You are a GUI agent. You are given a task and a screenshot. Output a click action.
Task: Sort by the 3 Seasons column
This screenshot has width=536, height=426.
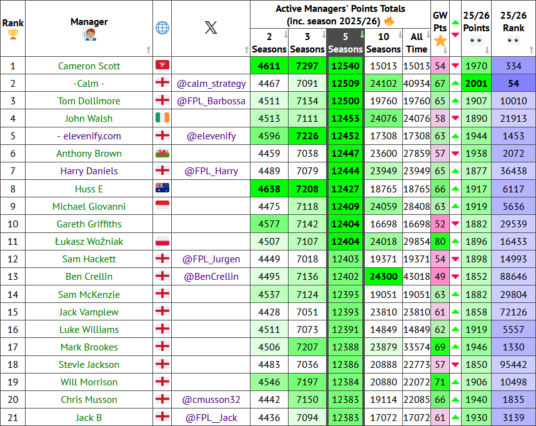point(307,42)
